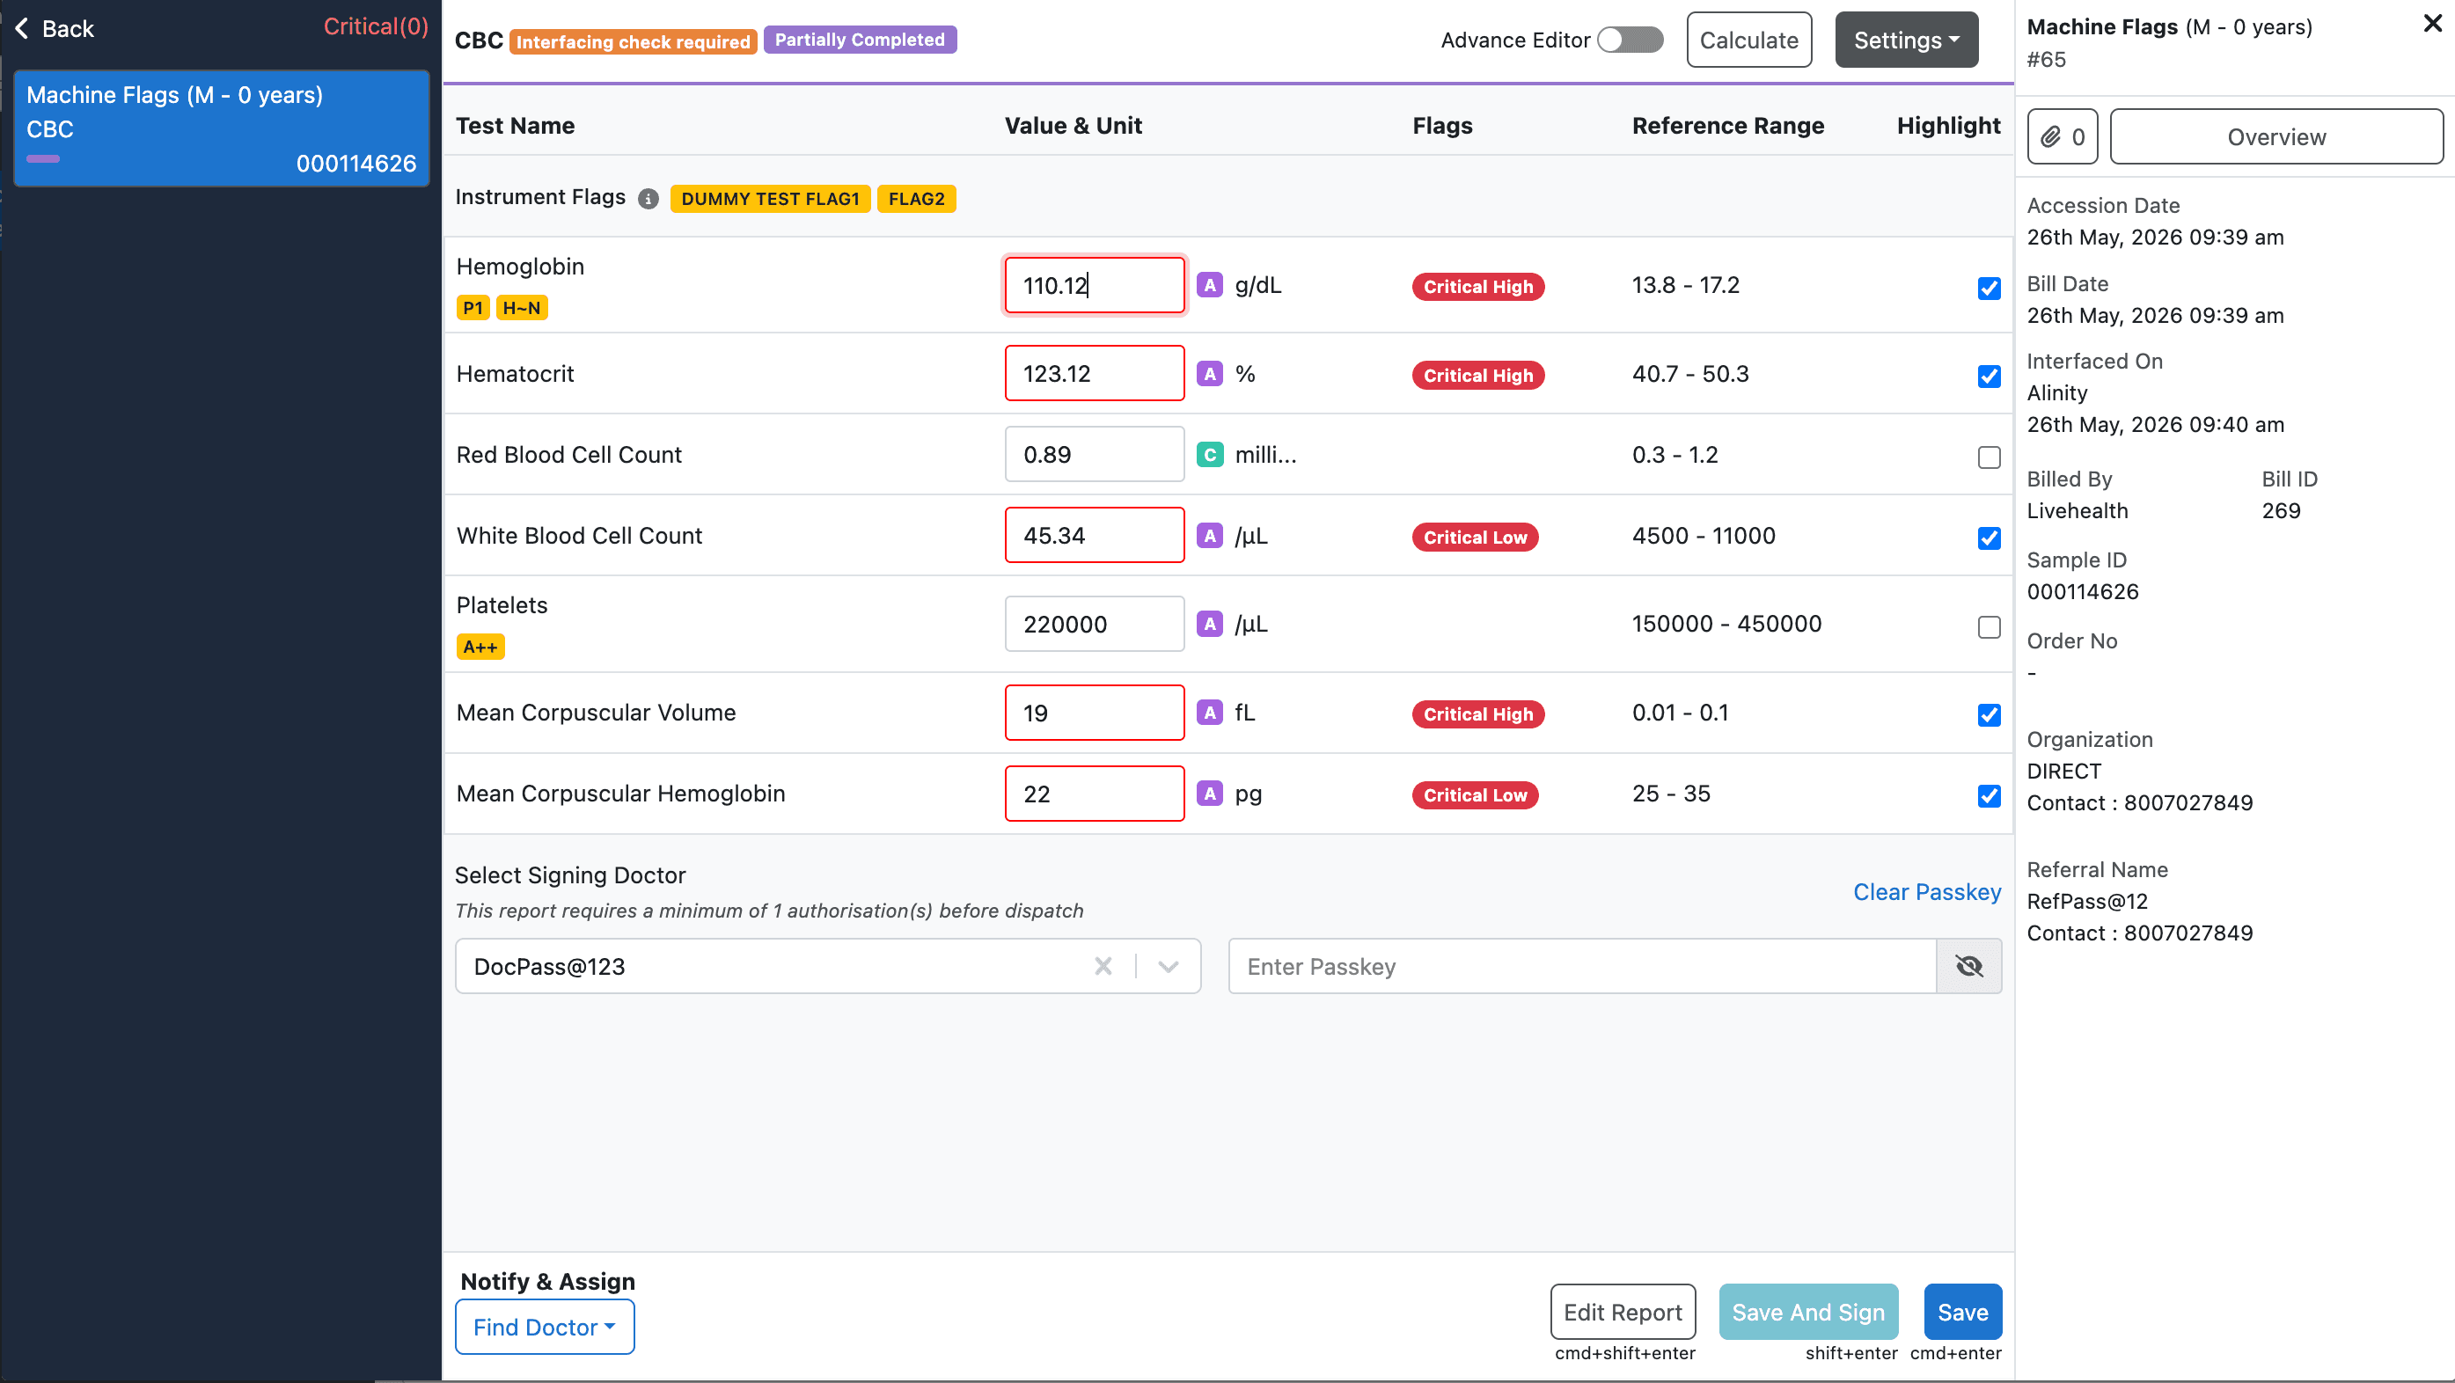Image resolution: width=2455 pixels, height=1383 pixels.
Task: Close the Machine Flags details panel
Action: coord(2432,24)
